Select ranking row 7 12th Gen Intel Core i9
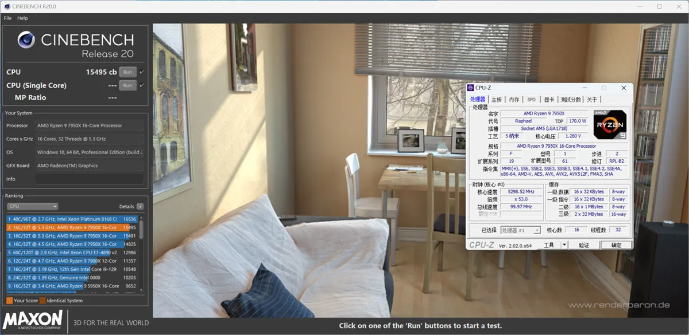The image size is (689, 335). pyautogui.click(x=72, y=269)
